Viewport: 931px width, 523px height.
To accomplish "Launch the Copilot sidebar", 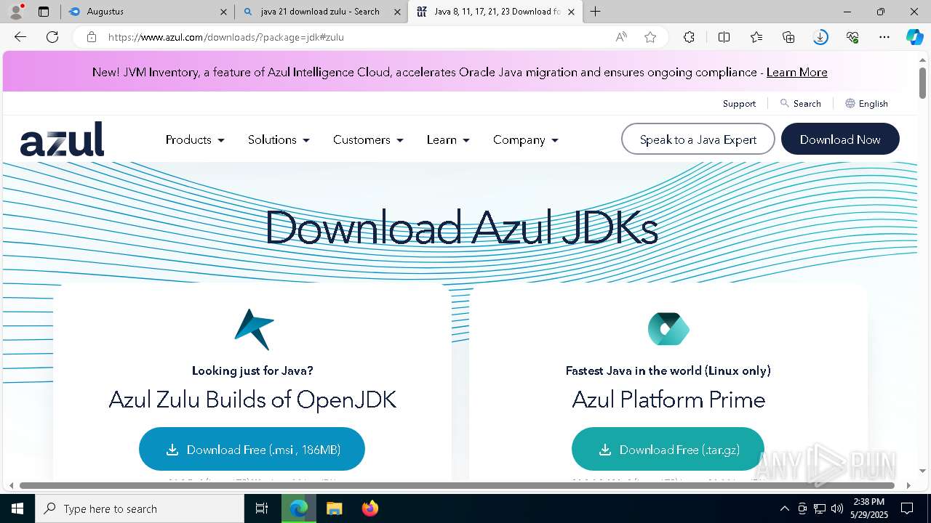I will click(914, 37).
